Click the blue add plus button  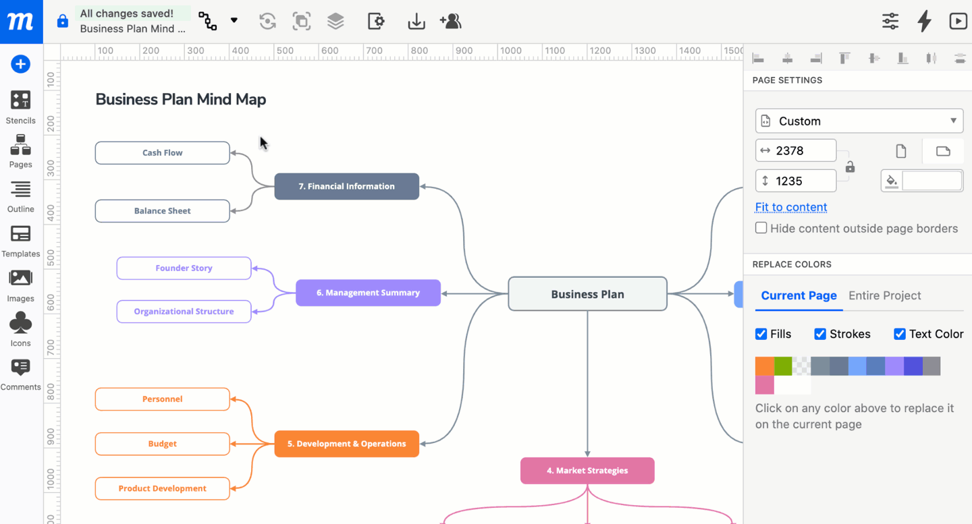click(x=20, y=64)
